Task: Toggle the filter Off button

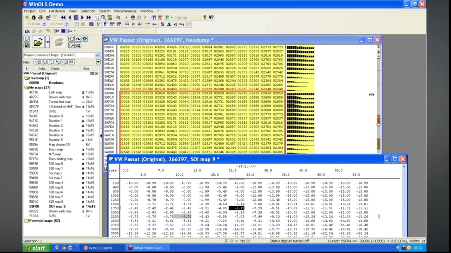Action: tap(71, 62)
